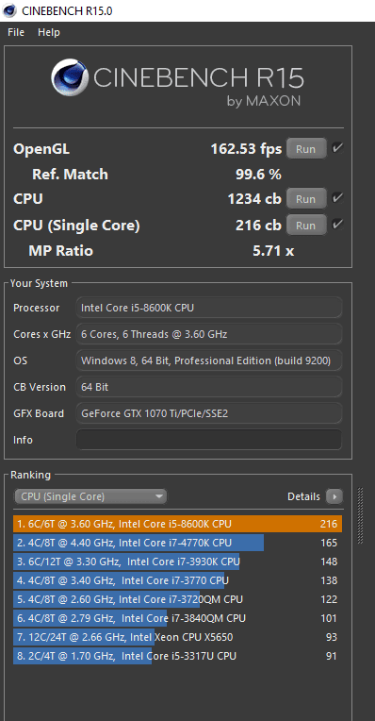Viewport: 375px width, 721px height.
Task: Toggle the OpenGL test checkbox
Action: [338, 148]
